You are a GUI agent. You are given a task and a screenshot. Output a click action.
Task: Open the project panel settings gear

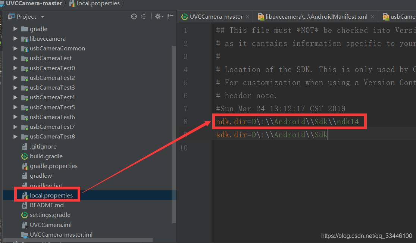(x=159, y=16)
